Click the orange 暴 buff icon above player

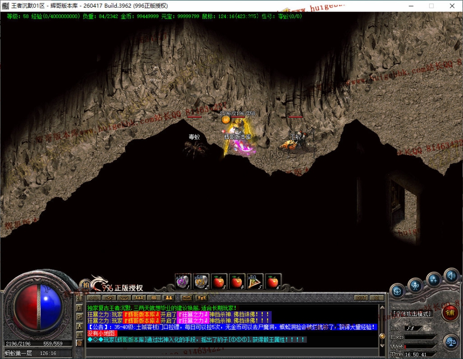click(226, 120)
